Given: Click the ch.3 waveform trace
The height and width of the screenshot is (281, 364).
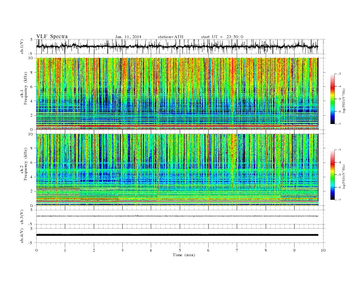Looking at the screenshot, I should pyautogui.click(x=177, y=216).
